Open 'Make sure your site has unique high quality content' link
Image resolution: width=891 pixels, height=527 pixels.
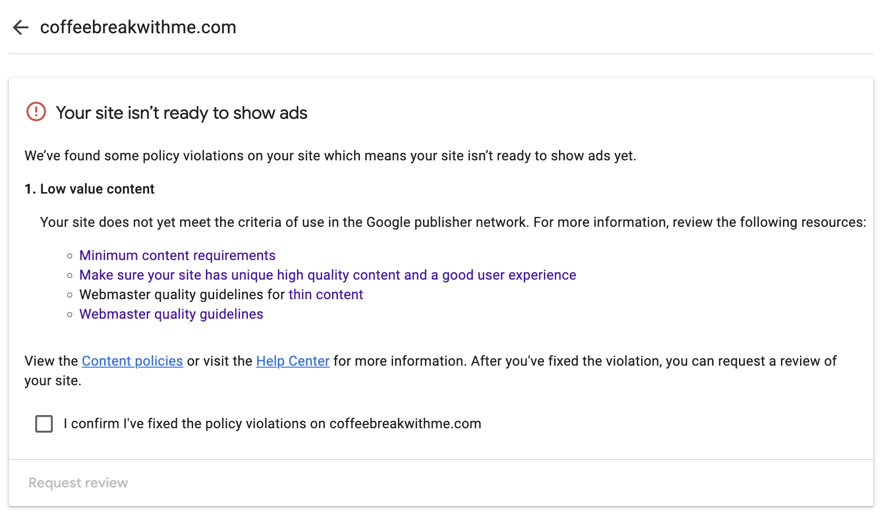point(328,275)
